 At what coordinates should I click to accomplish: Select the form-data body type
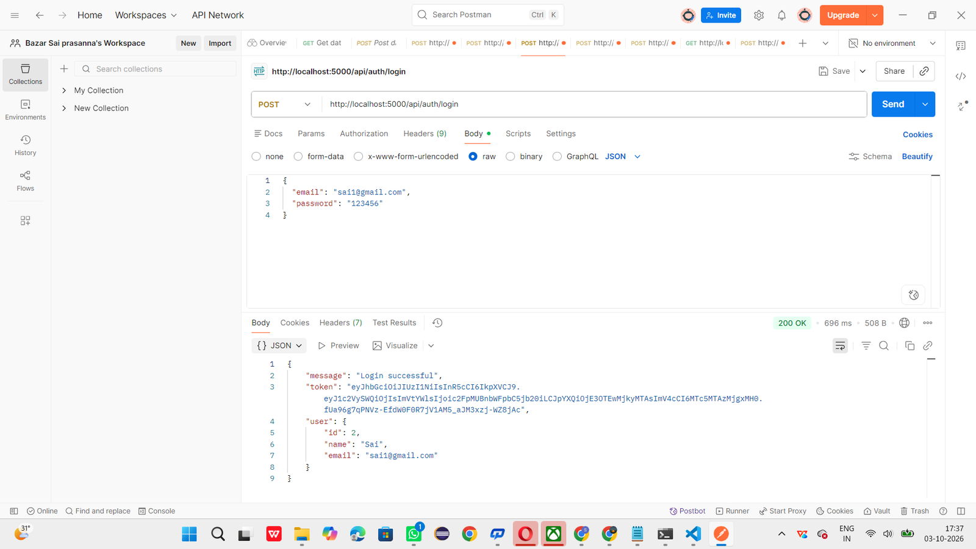[318, 157]
